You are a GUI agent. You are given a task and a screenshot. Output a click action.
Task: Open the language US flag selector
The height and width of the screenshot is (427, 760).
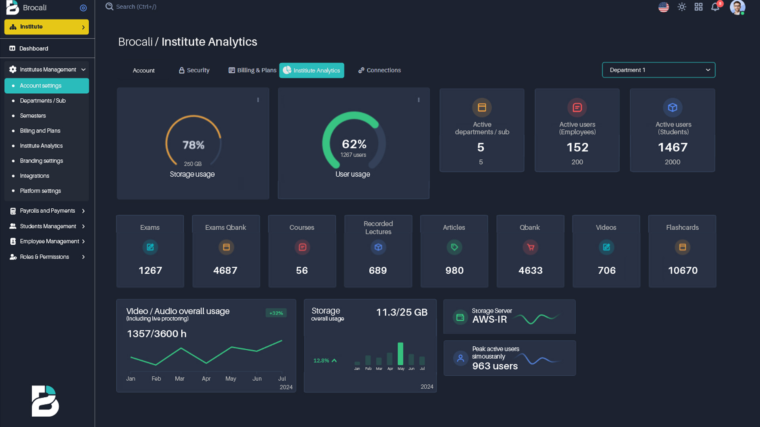point(663,7)
